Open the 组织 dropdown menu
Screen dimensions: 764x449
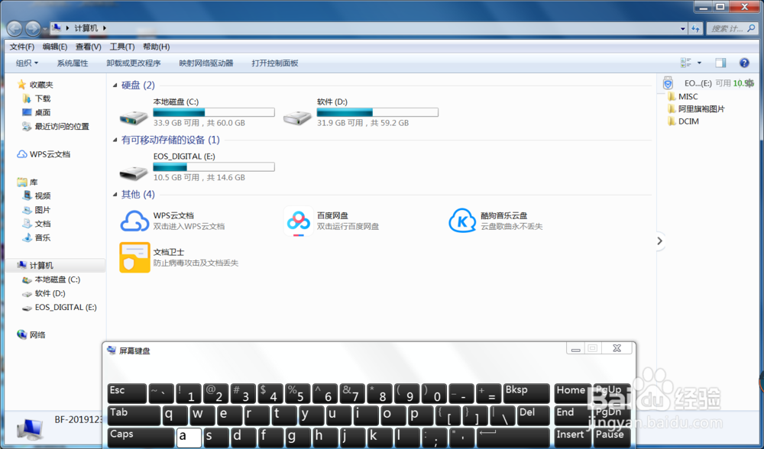click(x=27, y=63)
